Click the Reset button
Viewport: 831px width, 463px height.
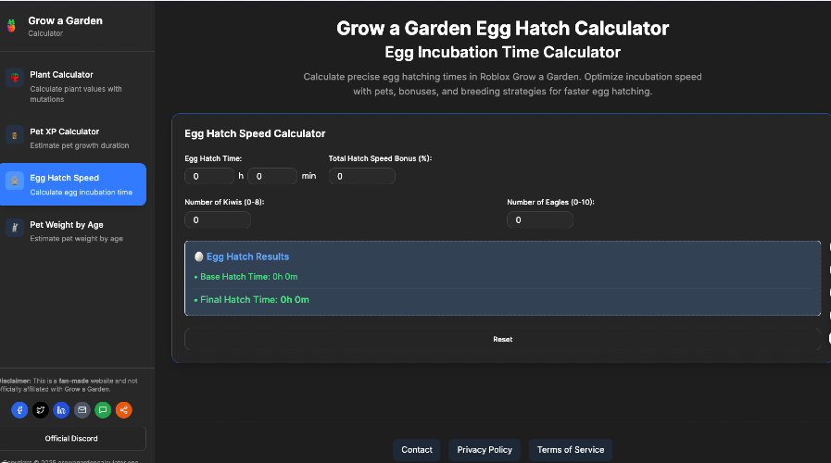point(502,339)
